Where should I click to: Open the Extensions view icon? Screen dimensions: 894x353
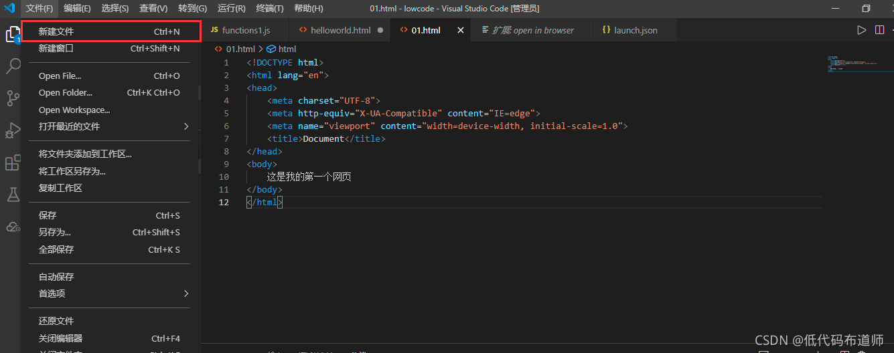(13, 162)
